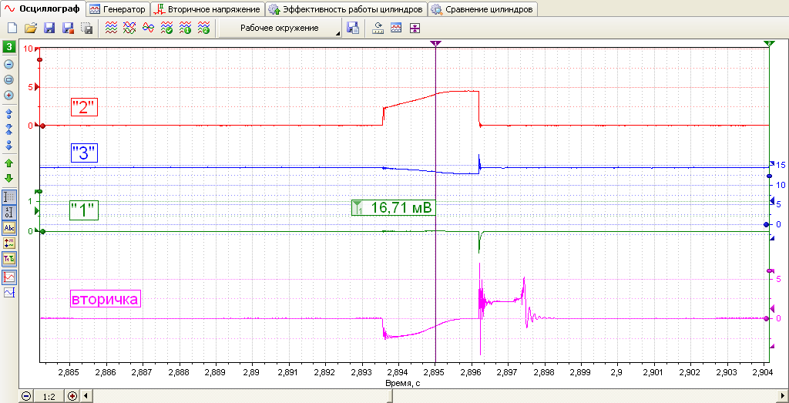The height and width of the screenshot is (403, 789).
Task: Click the blue "3" channel label
Action: click(84, 153)
